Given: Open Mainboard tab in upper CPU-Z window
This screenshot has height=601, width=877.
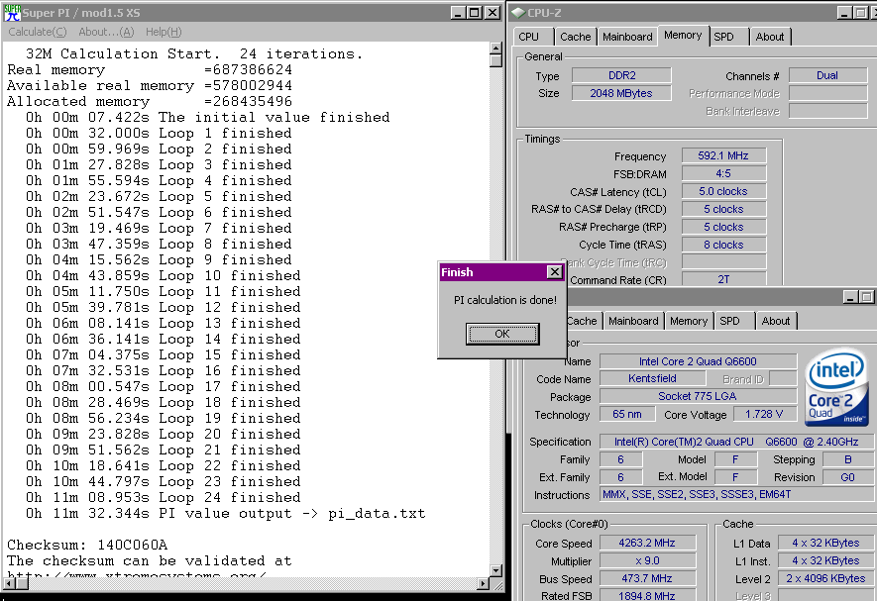Looking at the screenshot, I should click(627, 37).
